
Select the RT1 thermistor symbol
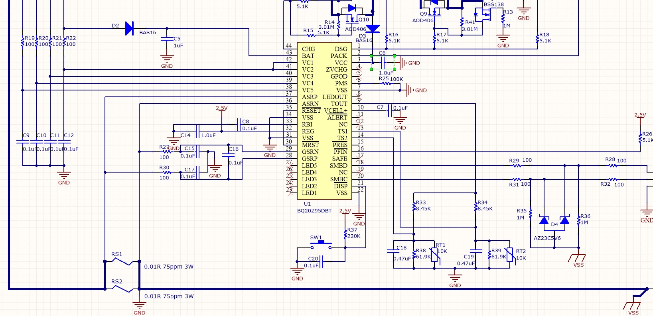click(x=434, y=254)
